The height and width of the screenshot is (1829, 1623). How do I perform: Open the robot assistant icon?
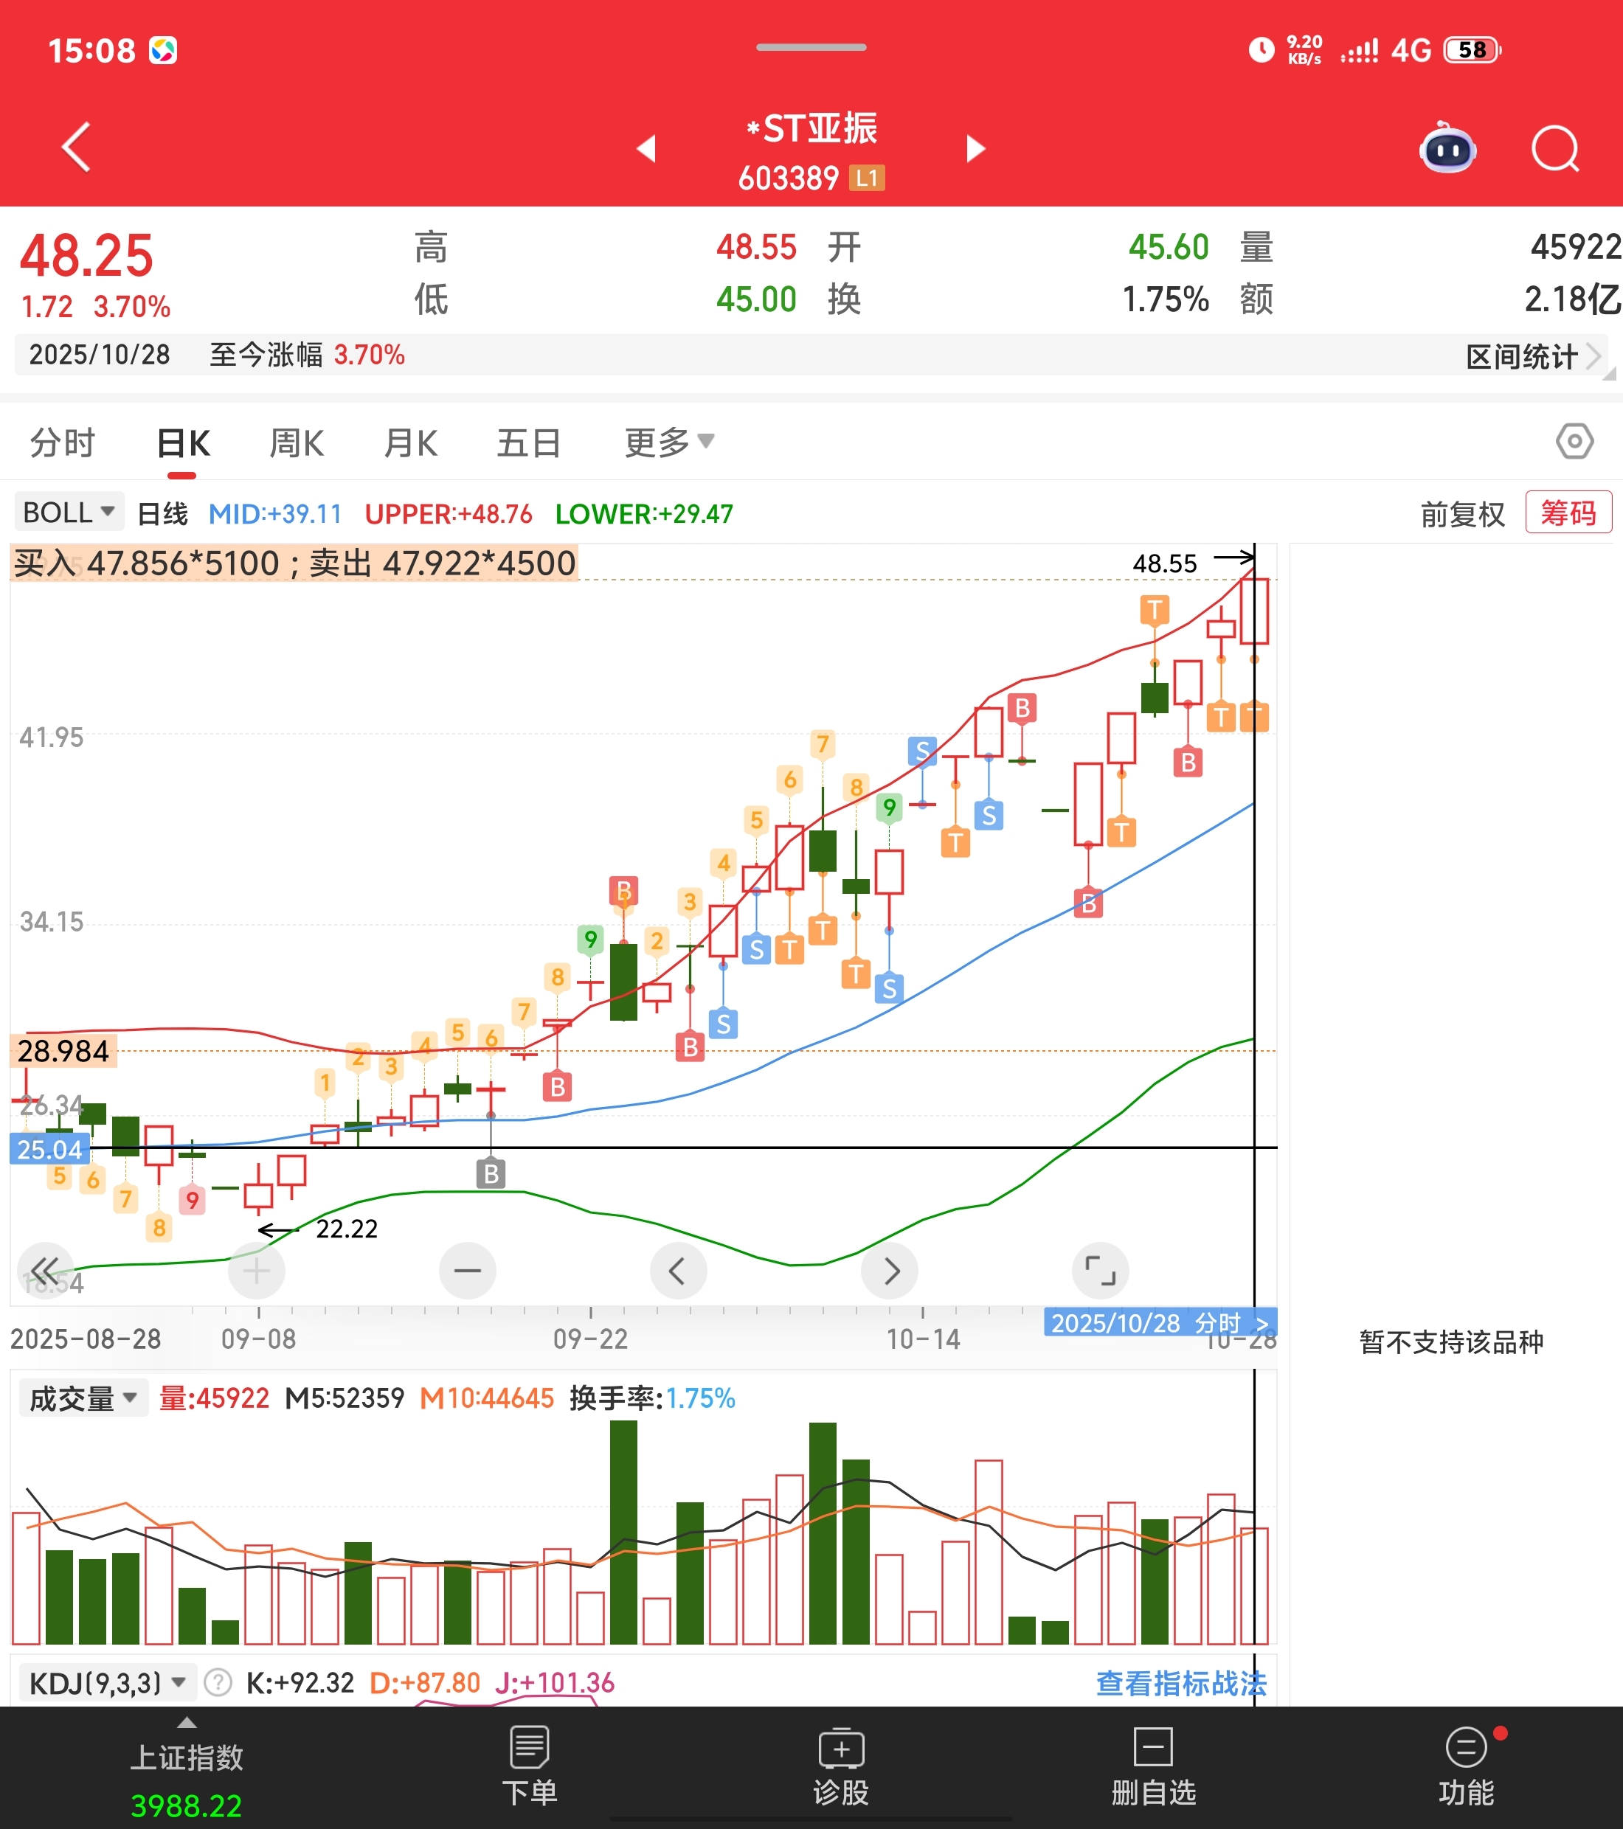(x=1447, y=148)
